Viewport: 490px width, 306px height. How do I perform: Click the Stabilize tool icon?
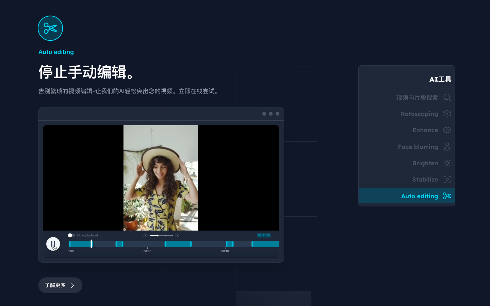[447, 179]
